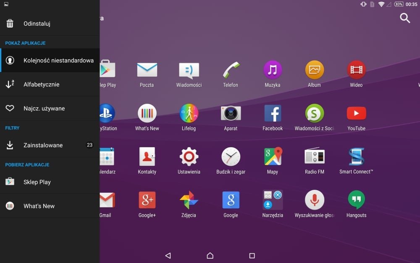This screenshot has width=420, height=263.
Task: Open the PlayStation app
Action: pyautogui.click(x=107, y=113)
